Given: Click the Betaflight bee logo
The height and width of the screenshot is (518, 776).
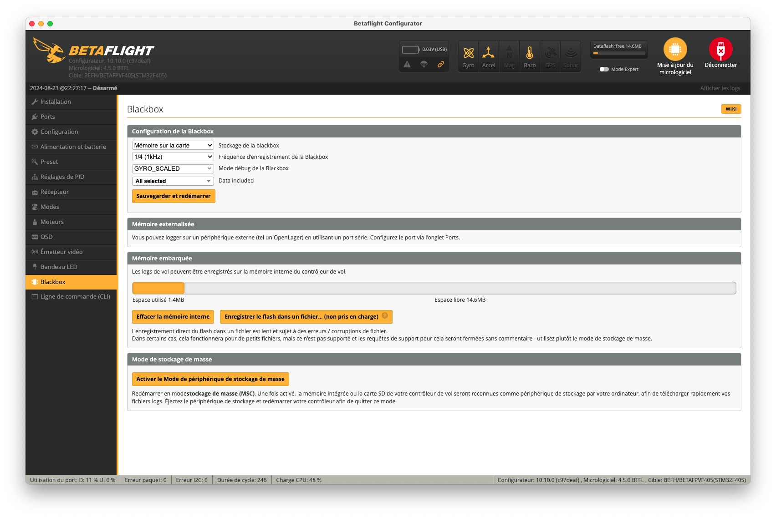Looking at the screenshot, I should pyautogui.click(x=49, y=50).
